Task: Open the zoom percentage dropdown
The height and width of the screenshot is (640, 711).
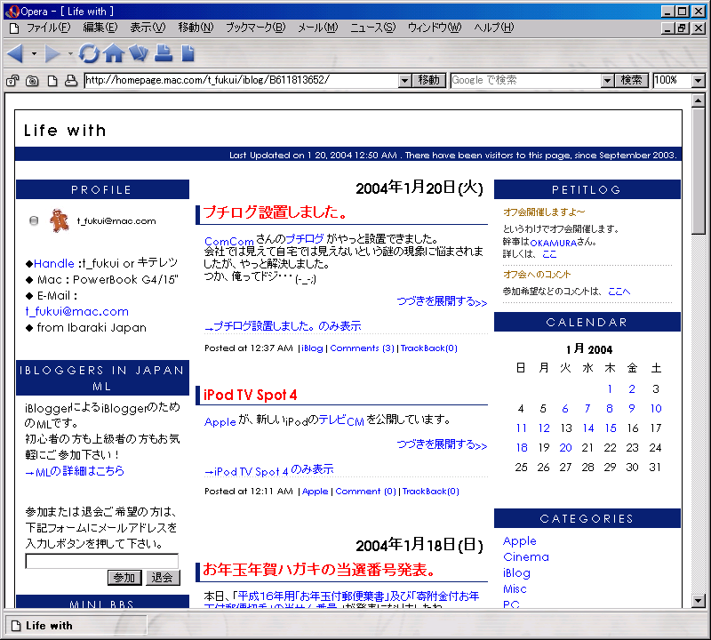Action: (x=699, y=81)
